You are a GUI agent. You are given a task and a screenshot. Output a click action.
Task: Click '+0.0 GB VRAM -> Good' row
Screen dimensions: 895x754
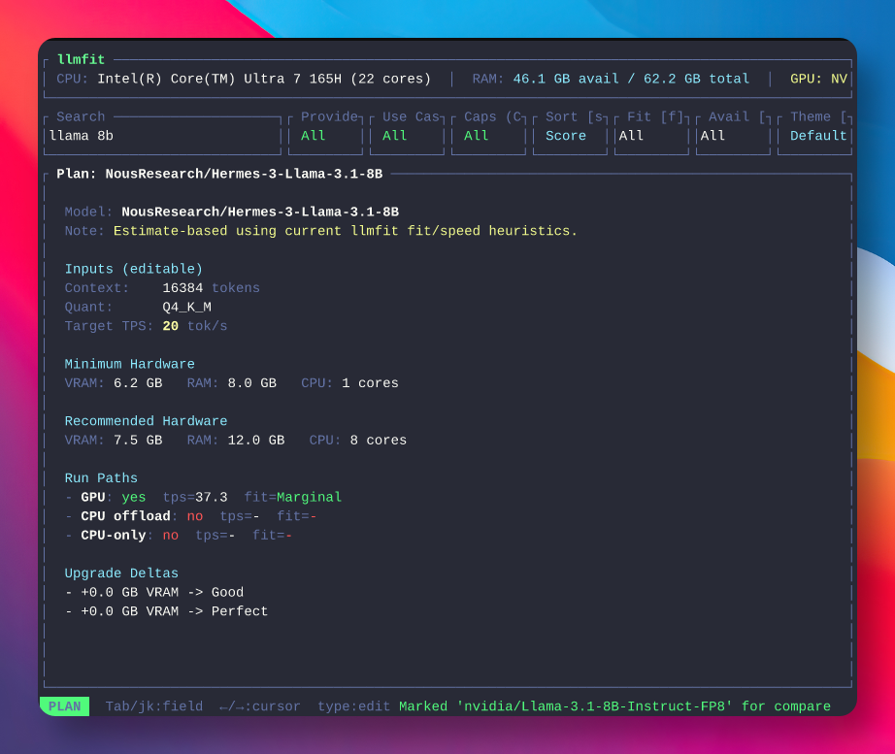pos(154,593)
